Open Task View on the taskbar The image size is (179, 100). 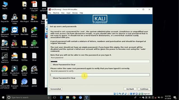[55, 97]
